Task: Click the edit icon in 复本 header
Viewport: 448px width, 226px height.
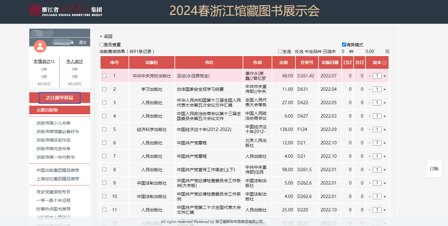Action: pos(384,62)
